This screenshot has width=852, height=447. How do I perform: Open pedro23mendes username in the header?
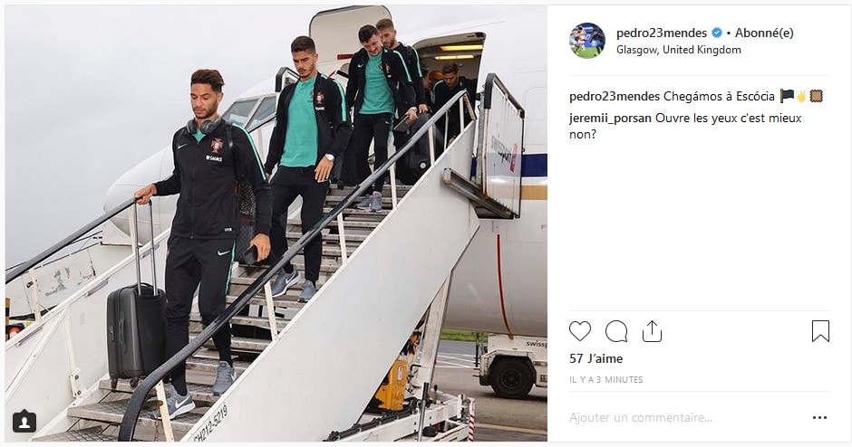click(662, 33)
